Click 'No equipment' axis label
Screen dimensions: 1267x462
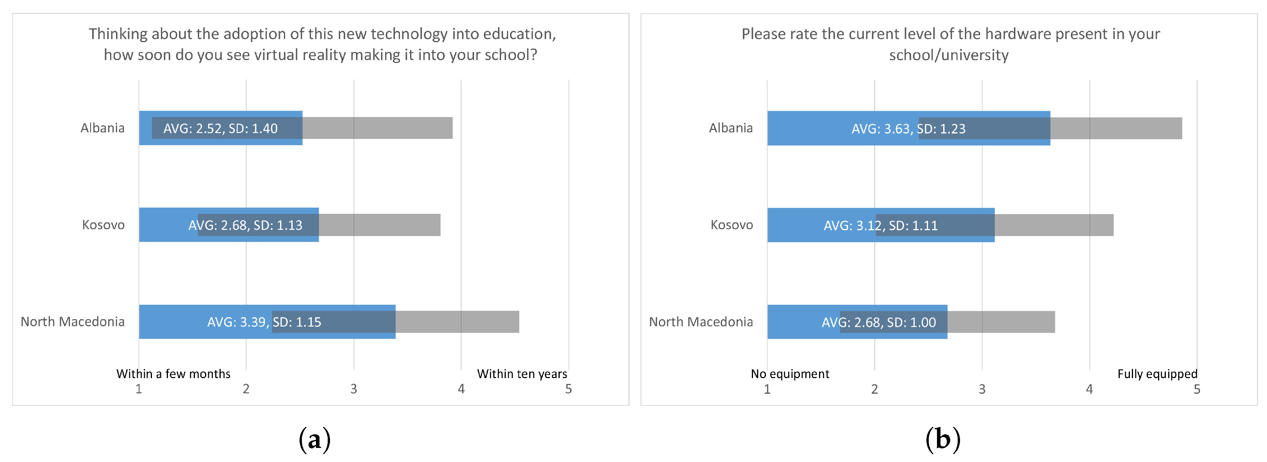point(789,374)
